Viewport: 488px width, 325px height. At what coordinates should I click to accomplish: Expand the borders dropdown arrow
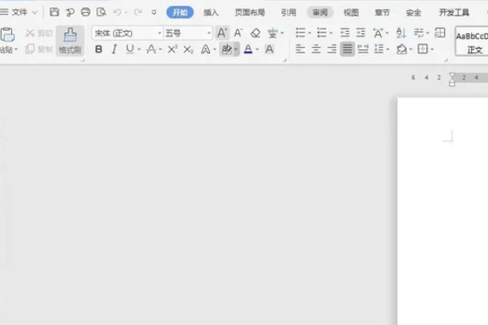[432, 50]
